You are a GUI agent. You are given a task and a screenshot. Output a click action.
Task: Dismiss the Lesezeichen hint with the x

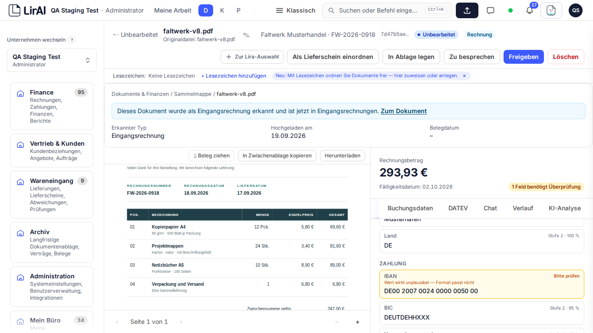click(464, 76)
